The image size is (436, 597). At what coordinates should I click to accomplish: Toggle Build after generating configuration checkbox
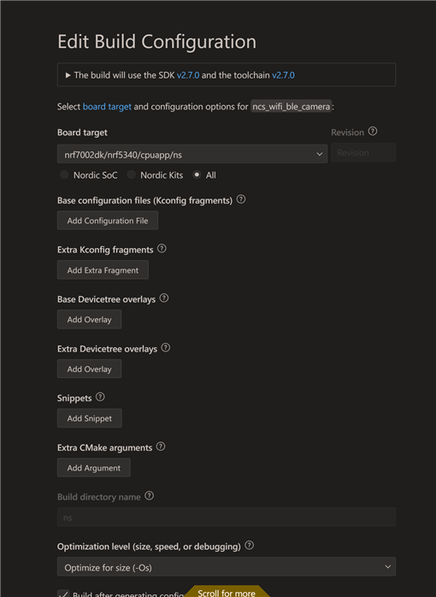63,594
